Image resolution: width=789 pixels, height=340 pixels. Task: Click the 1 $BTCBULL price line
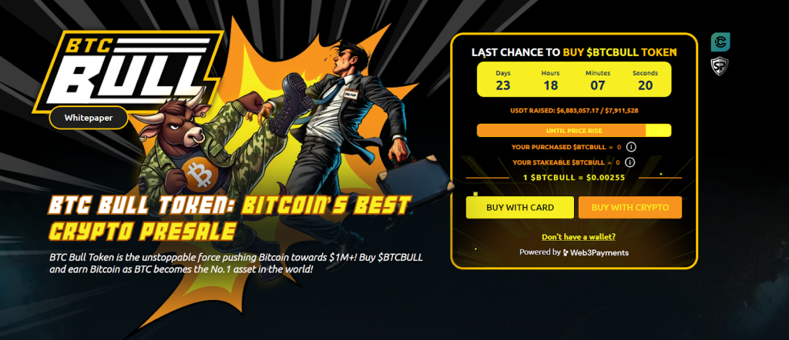[574, 177]
